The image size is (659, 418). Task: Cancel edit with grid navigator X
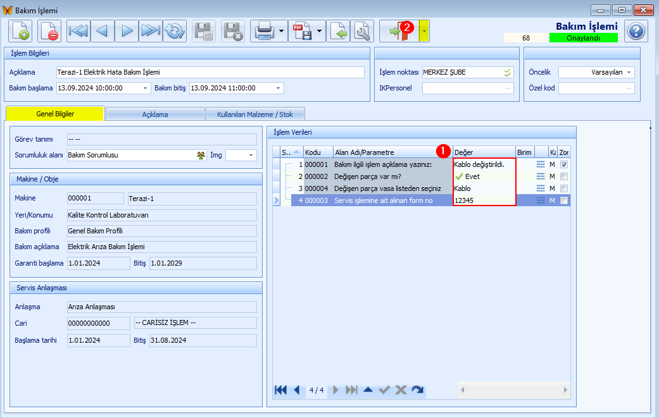tap(401, 390)
